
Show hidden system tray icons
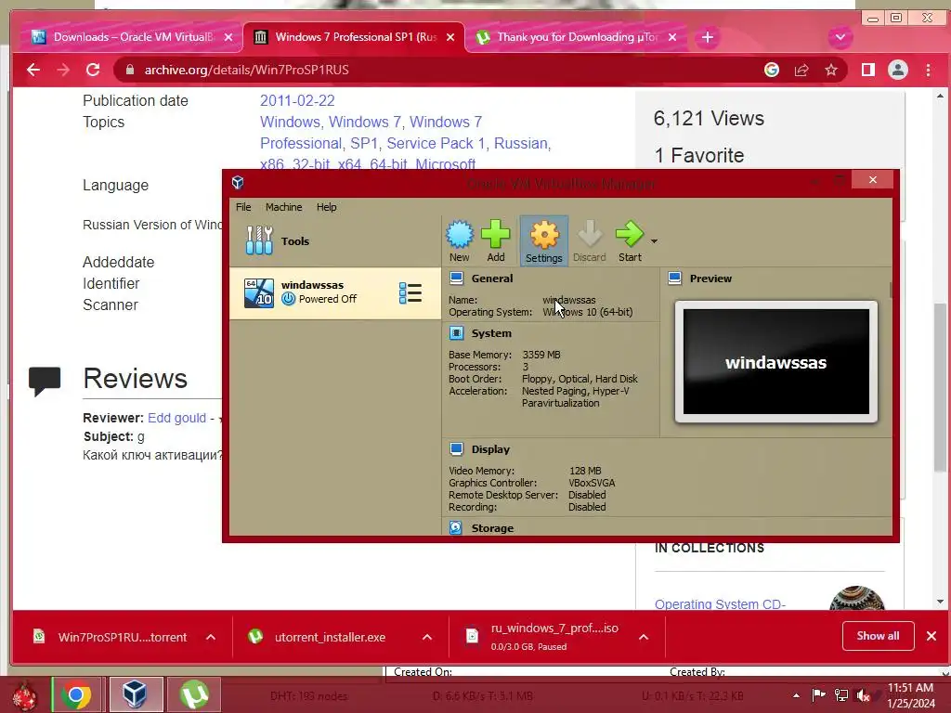(x=796, y=695)
